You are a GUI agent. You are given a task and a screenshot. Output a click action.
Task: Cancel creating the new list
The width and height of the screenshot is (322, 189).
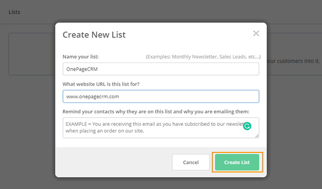coord(191,162)
